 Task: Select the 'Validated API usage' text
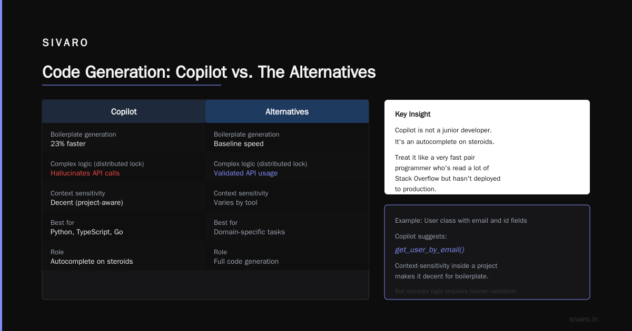245,173
